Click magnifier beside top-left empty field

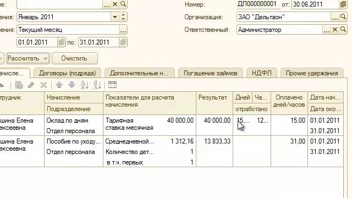(x=123, y=4)
